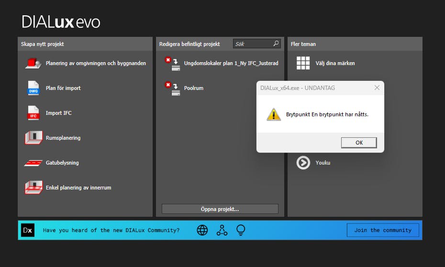Screen dimensions: 445x267
Task: Open the Poolrum project
Action: (x=194, y=88)
